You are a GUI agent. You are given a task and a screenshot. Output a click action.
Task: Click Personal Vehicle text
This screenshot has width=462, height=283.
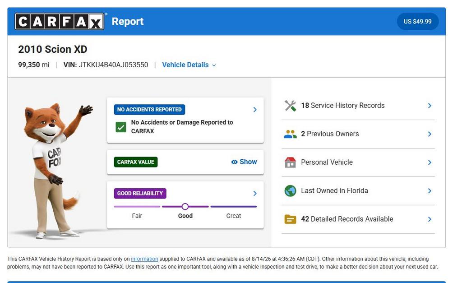click(x=327, y=162)
